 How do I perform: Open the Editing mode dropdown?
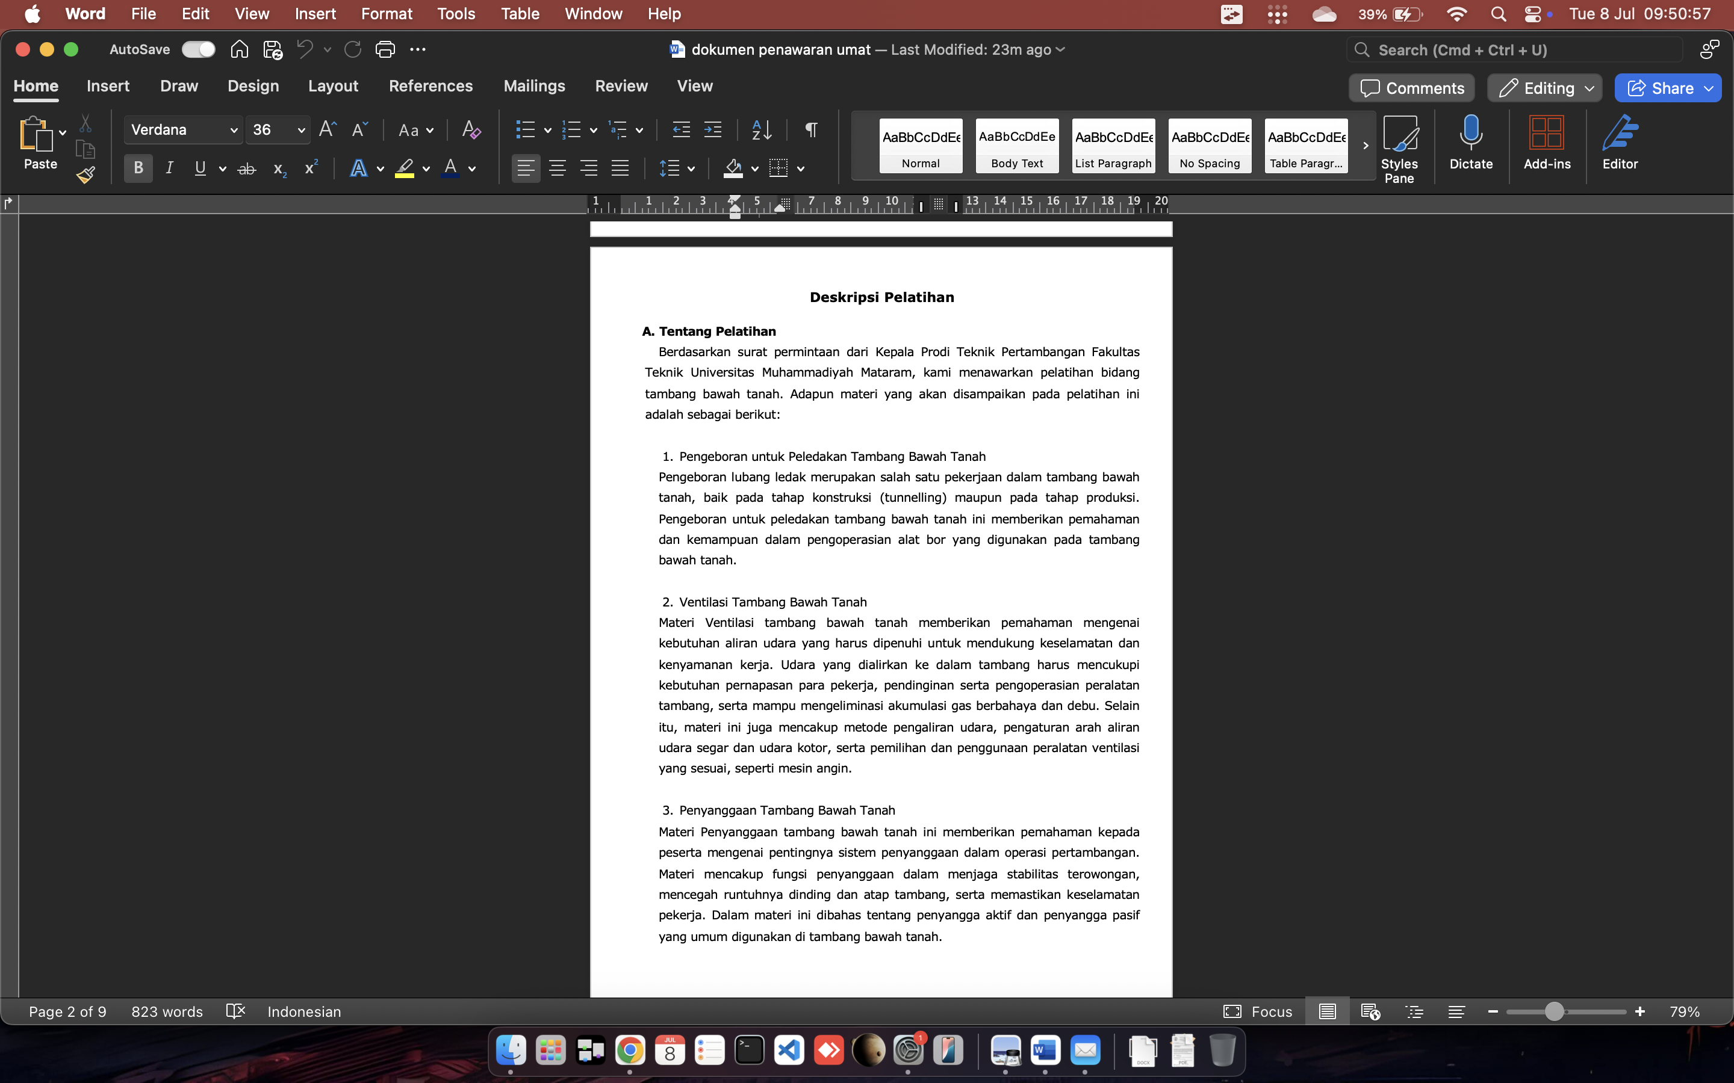pyautogui.click(x=1544, y=88)
